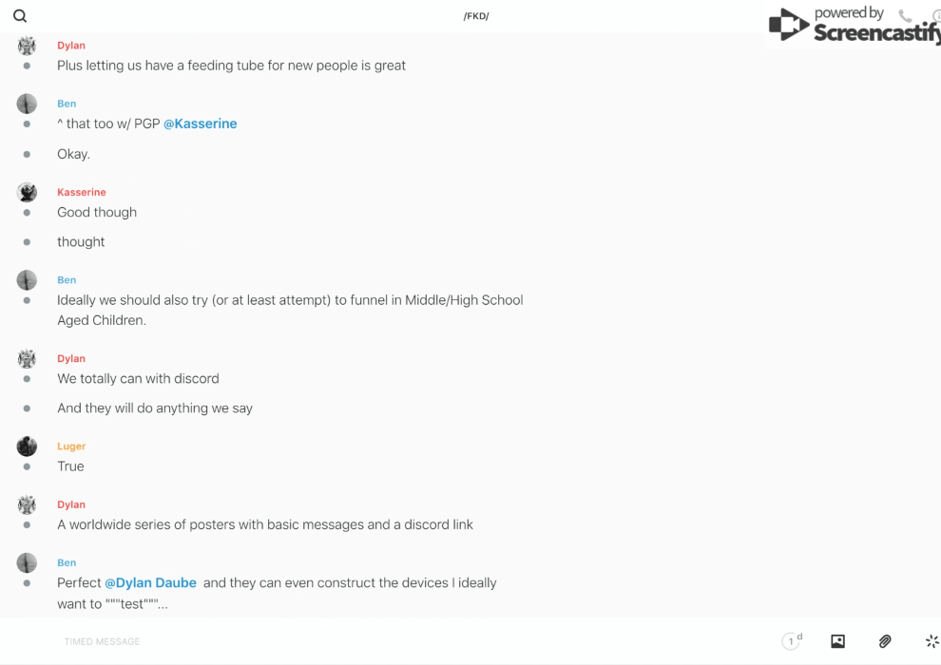Click the image upload icon
Screen dimensions: 941x665
tap(837, 641)
